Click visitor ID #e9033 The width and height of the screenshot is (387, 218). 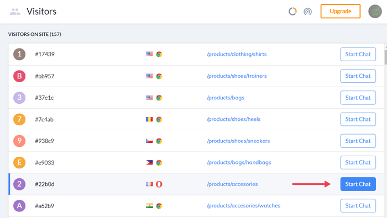tap(45, 163)
